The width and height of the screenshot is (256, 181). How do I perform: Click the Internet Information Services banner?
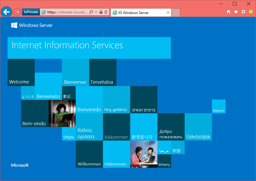click(89, 48)
